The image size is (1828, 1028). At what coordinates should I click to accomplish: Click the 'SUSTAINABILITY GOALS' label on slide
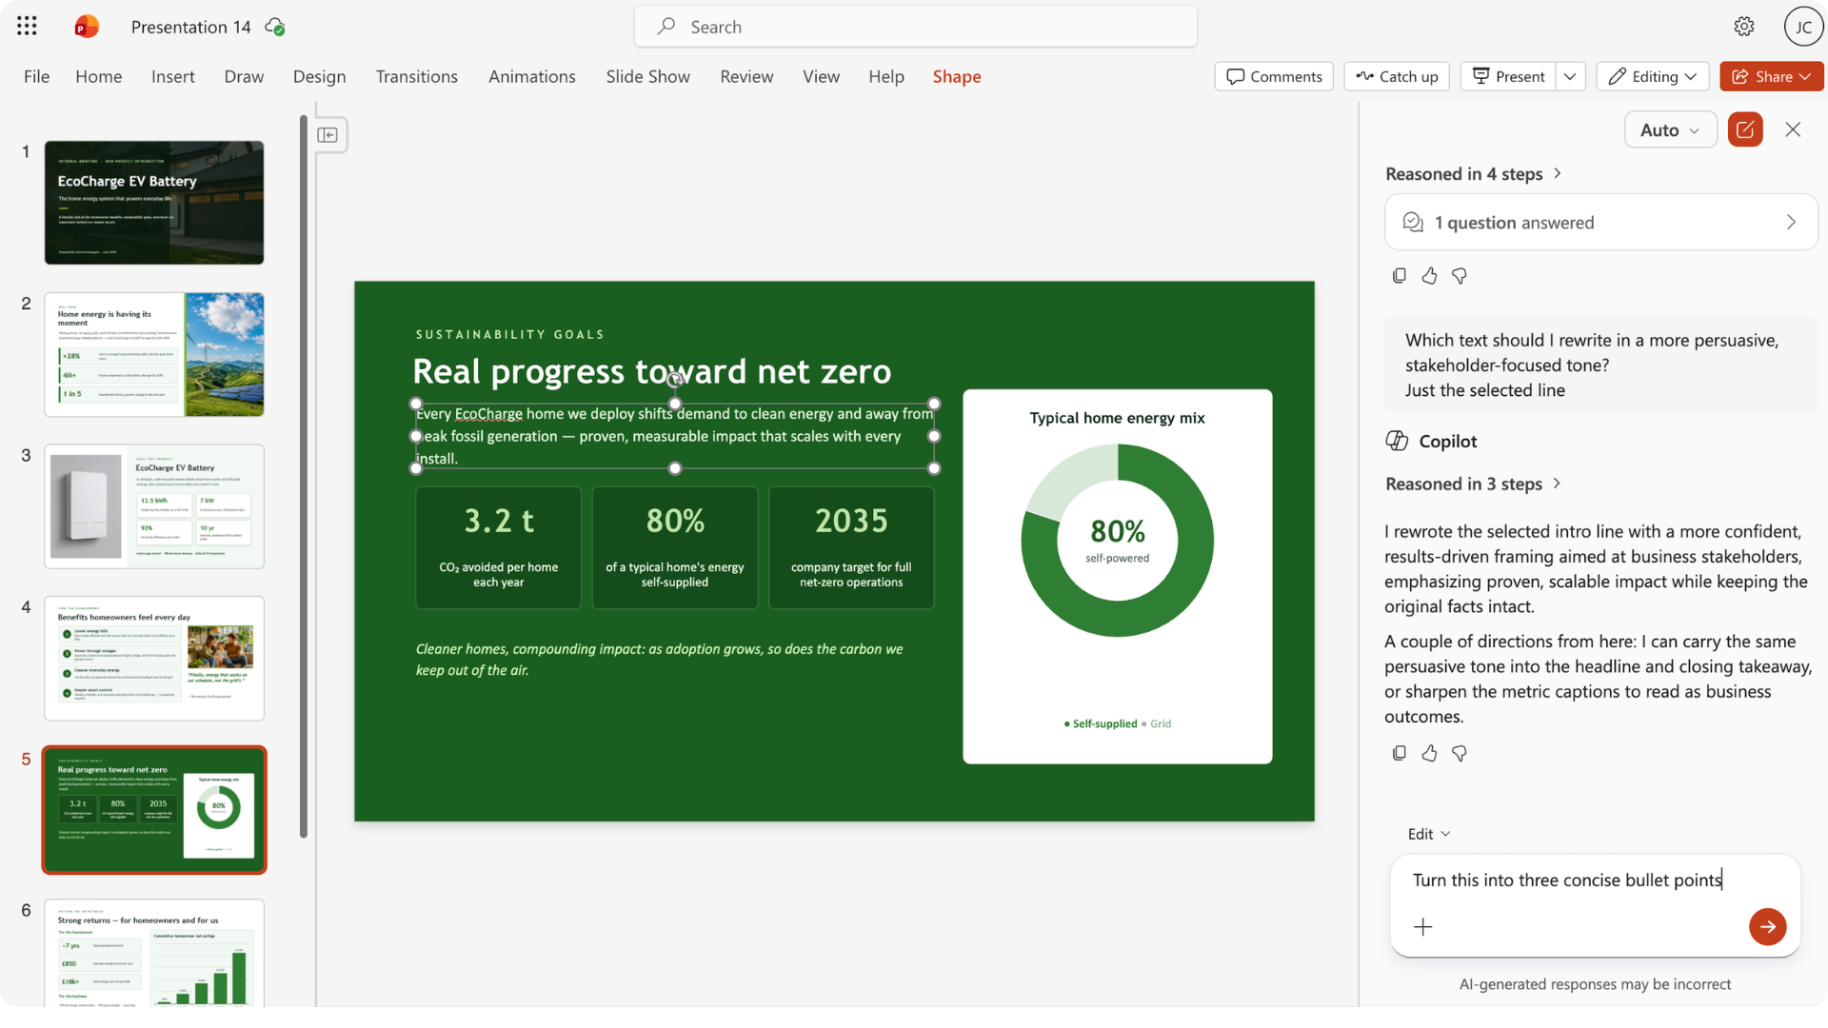point(510,335)
